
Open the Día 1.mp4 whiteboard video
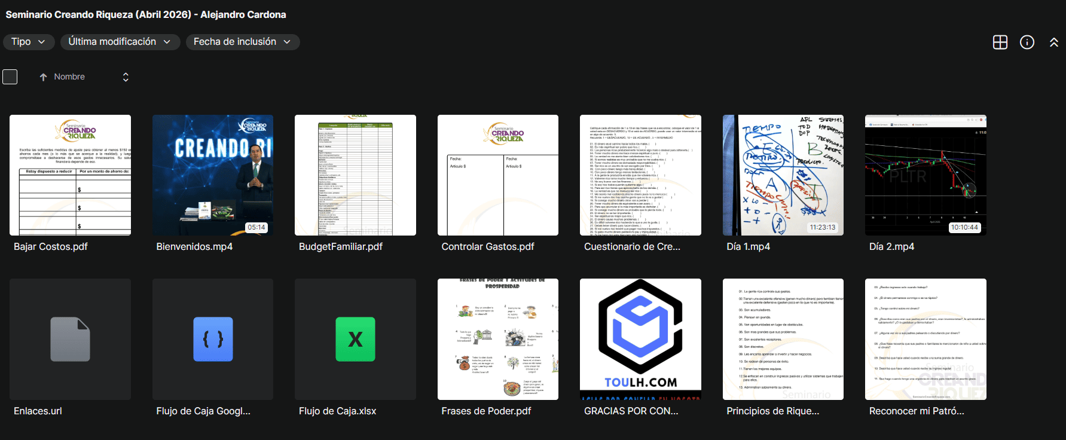(x=783, y=175)
